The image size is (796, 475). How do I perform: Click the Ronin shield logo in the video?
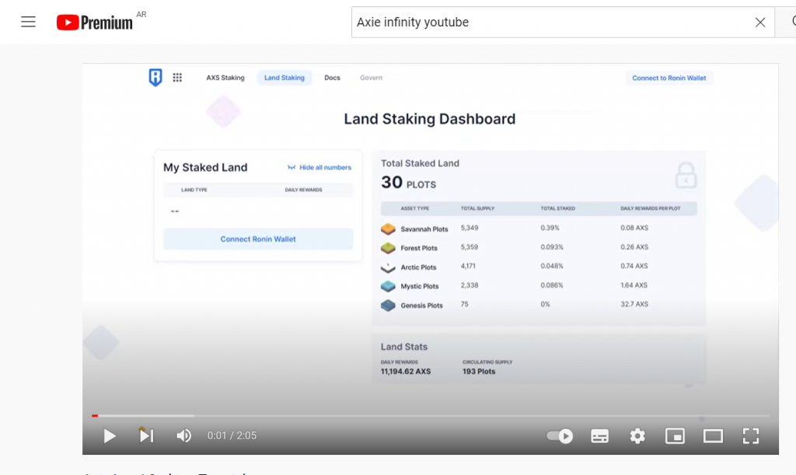(155, 77)
